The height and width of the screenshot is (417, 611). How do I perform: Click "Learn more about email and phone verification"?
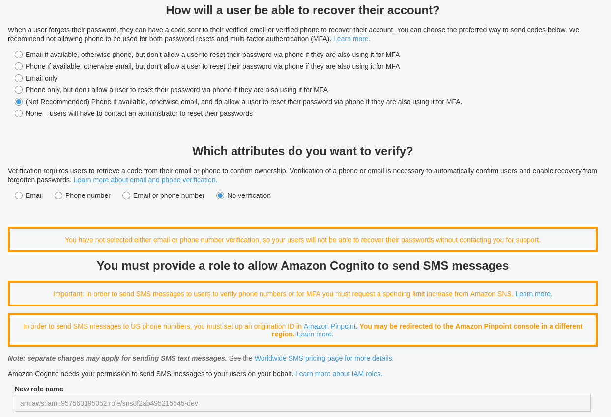(145, 179)
